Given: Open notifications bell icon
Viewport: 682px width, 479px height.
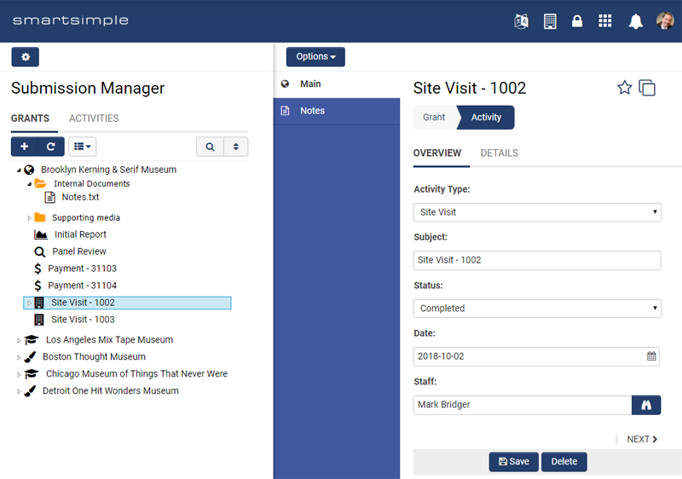Looking at the screenshot, I should click(x=635, y=20).
